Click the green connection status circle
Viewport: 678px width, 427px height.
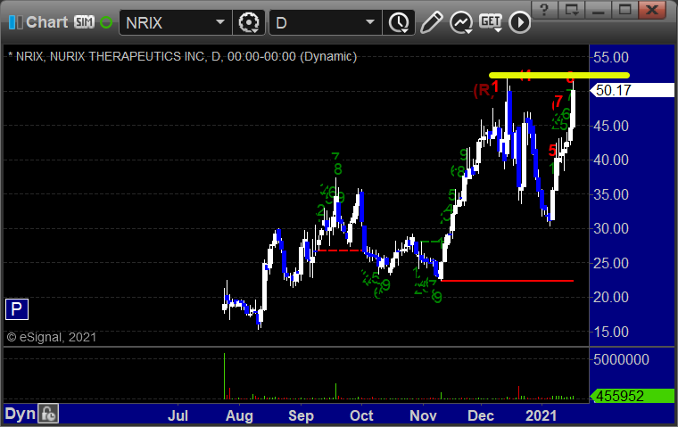point(106,22)
